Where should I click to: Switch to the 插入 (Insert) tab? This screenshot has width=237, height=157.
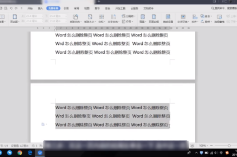coord(40,8)
